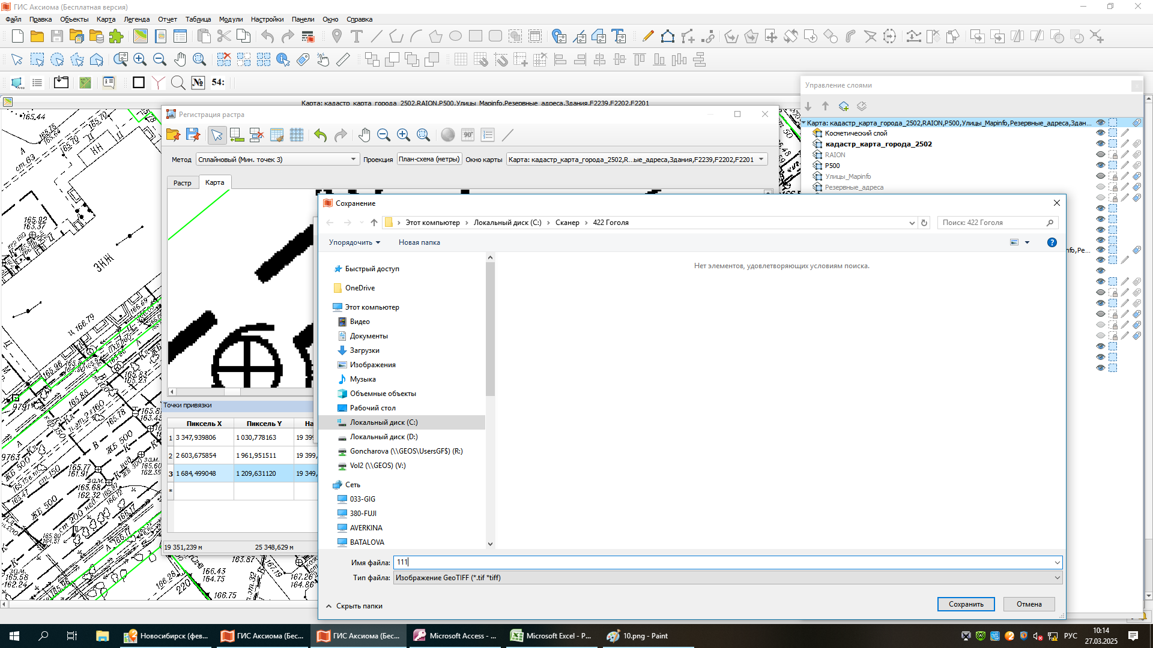This screenshot has width=1153, height=648.
Task: Select the text tool in main toolbar
Action: (x=357, y=37)
